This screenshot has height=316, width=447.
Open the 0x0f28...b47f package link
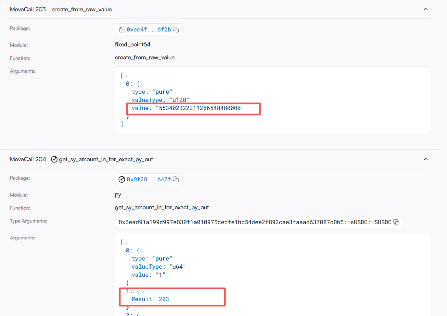148,179
